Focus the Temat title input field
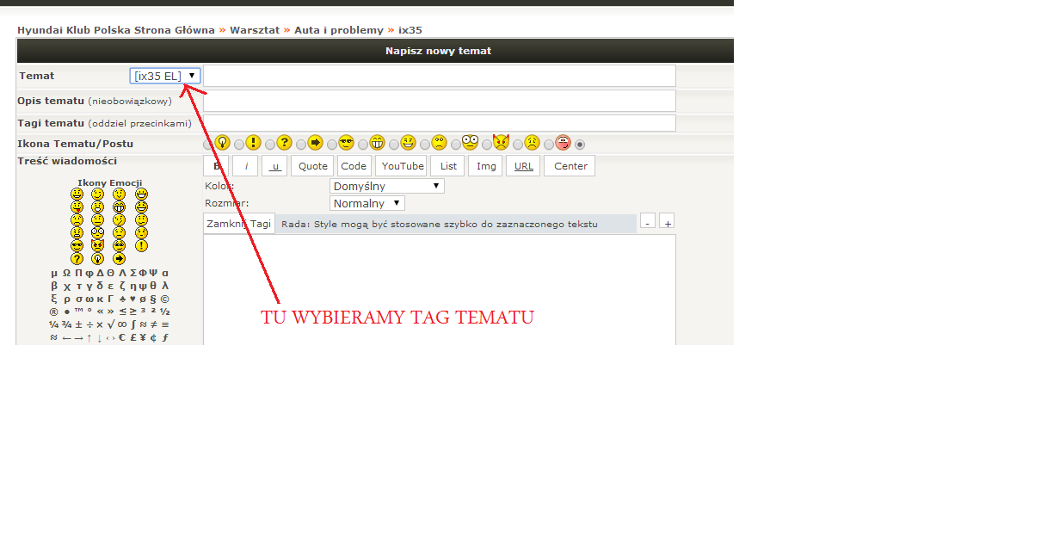This screenshot has width=1041, height=543. click(440, 76)
